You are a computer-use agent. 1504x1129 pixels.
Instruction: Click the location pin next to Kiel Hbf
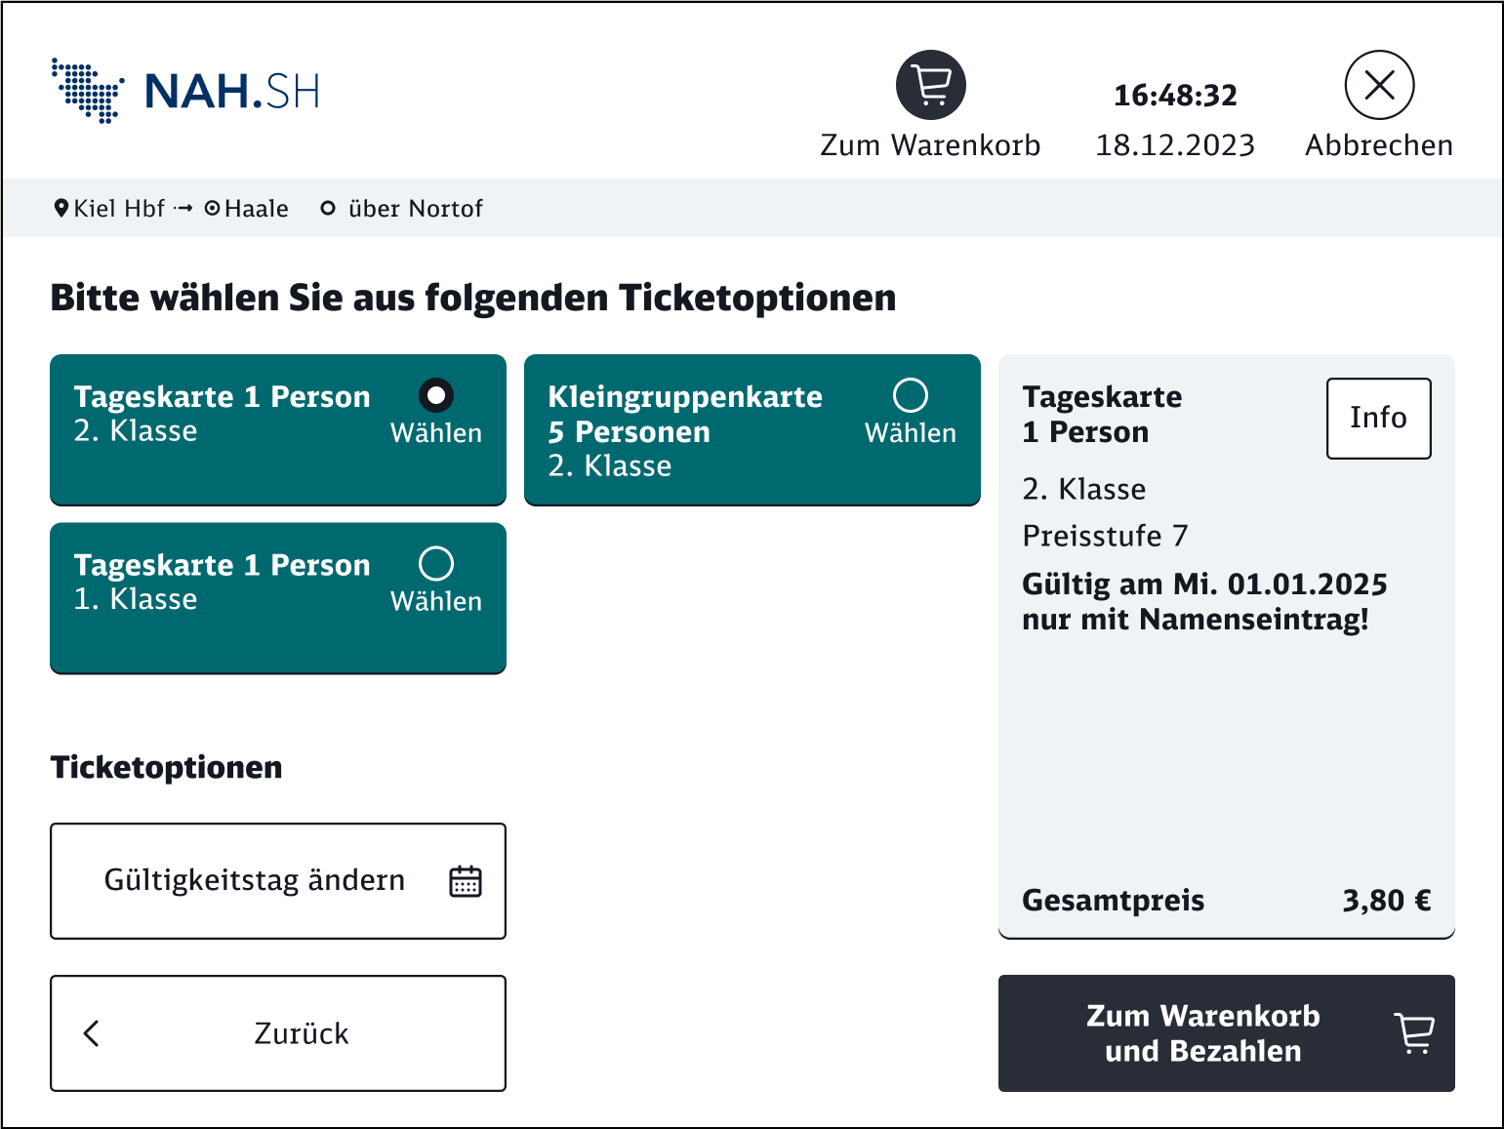click(61, 207)
